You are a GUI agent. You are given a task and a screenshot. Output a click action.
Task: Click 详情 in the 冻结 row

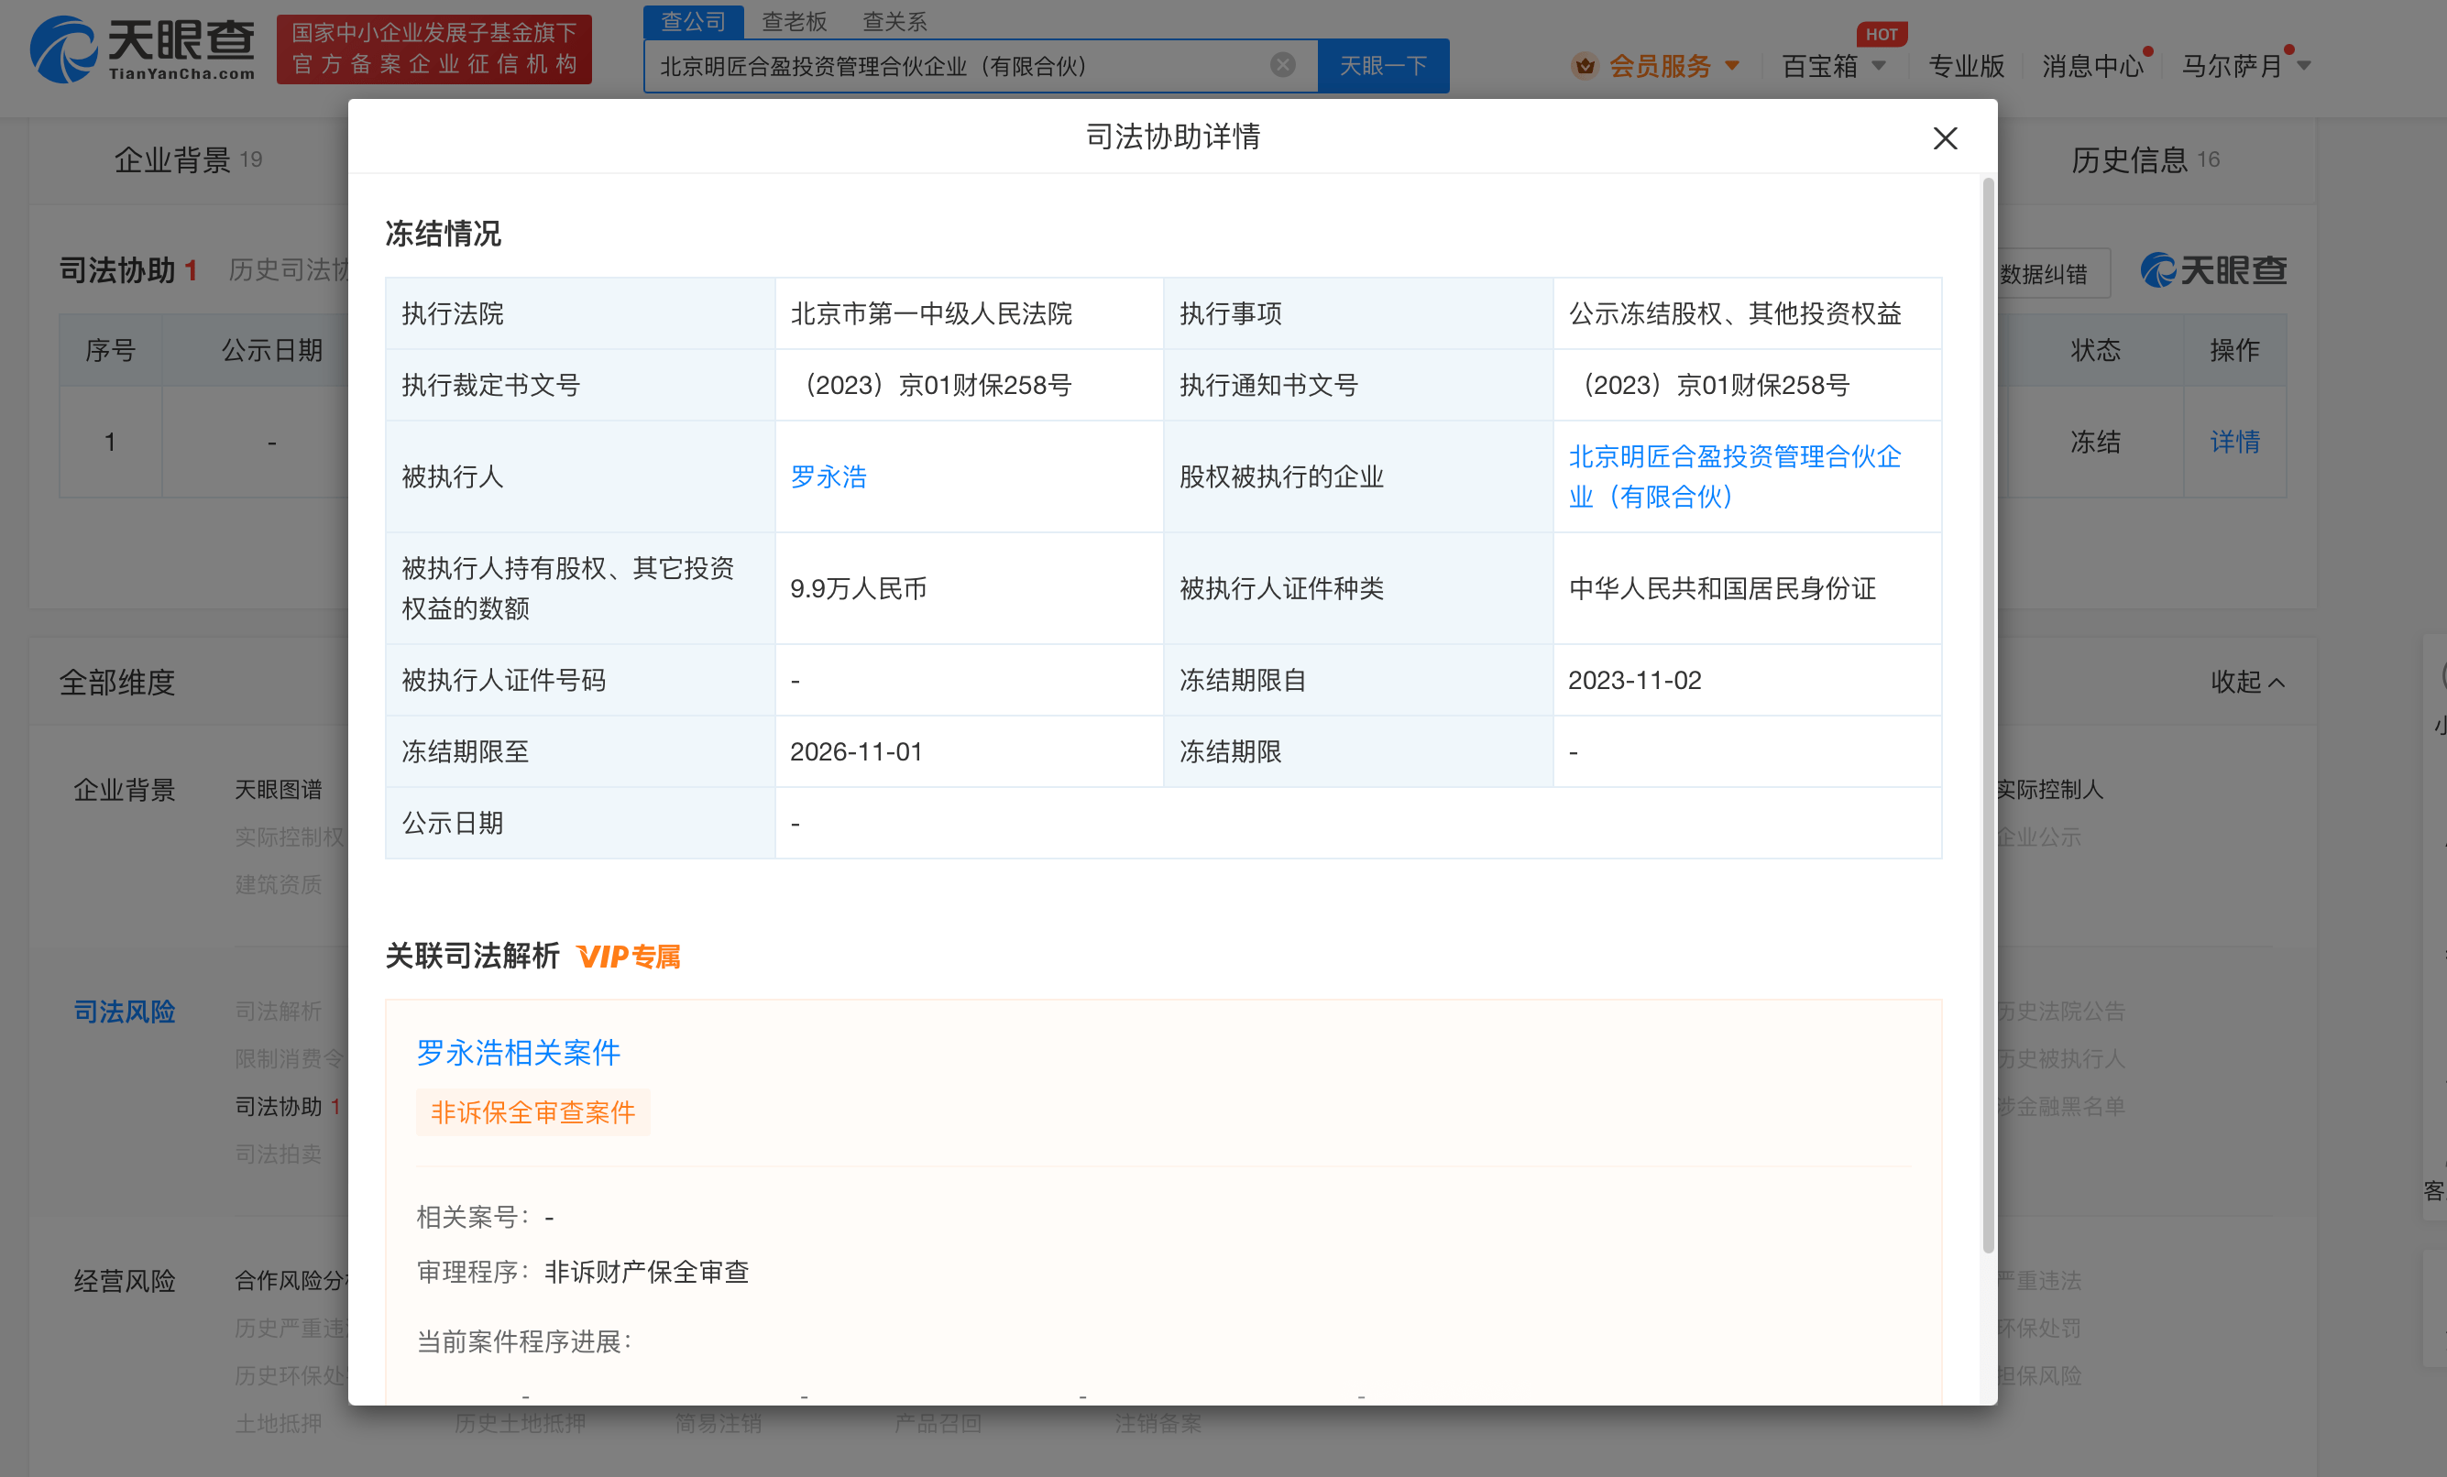pyautogui.click(x=2234, y=442)
